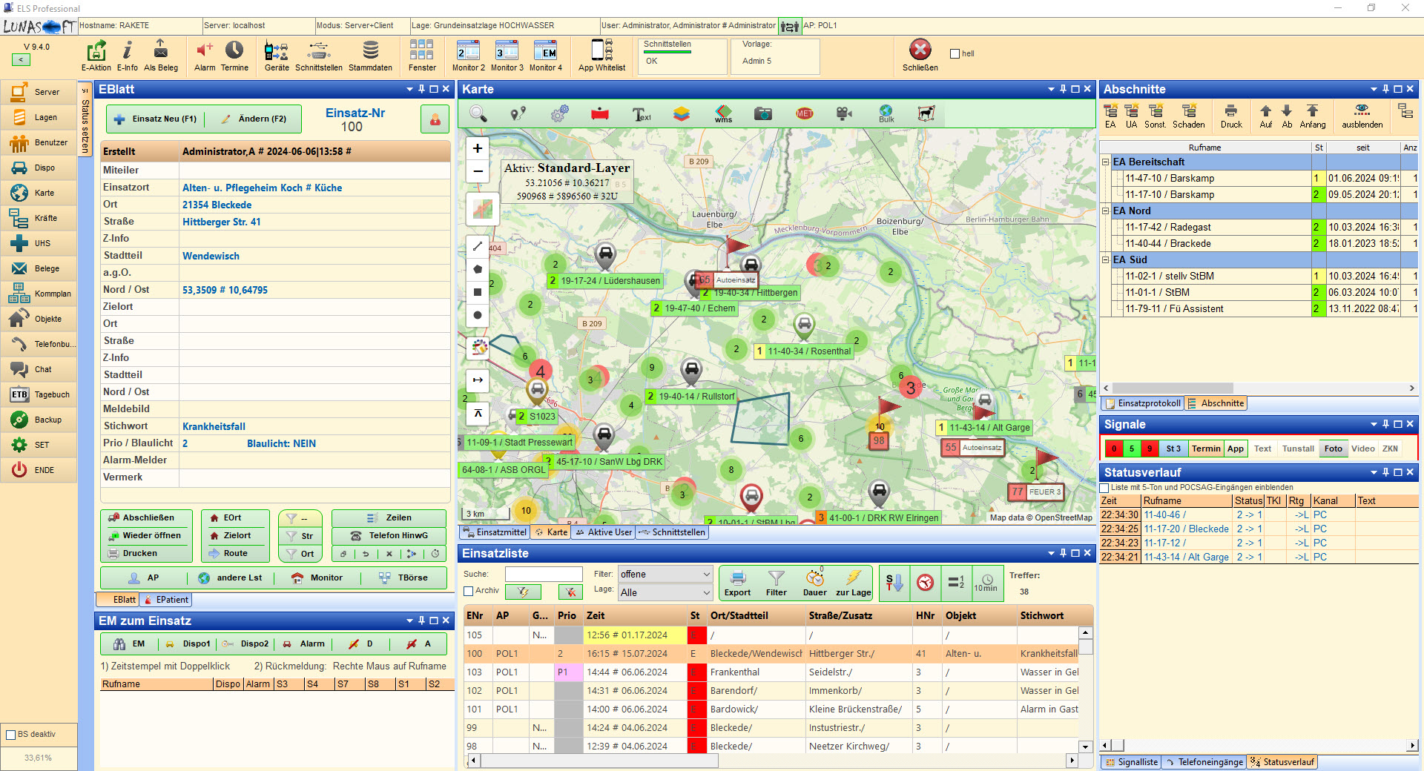Open the E-Aktion toolbar icon
The image size is (1424, 771).
click(96, 56)
